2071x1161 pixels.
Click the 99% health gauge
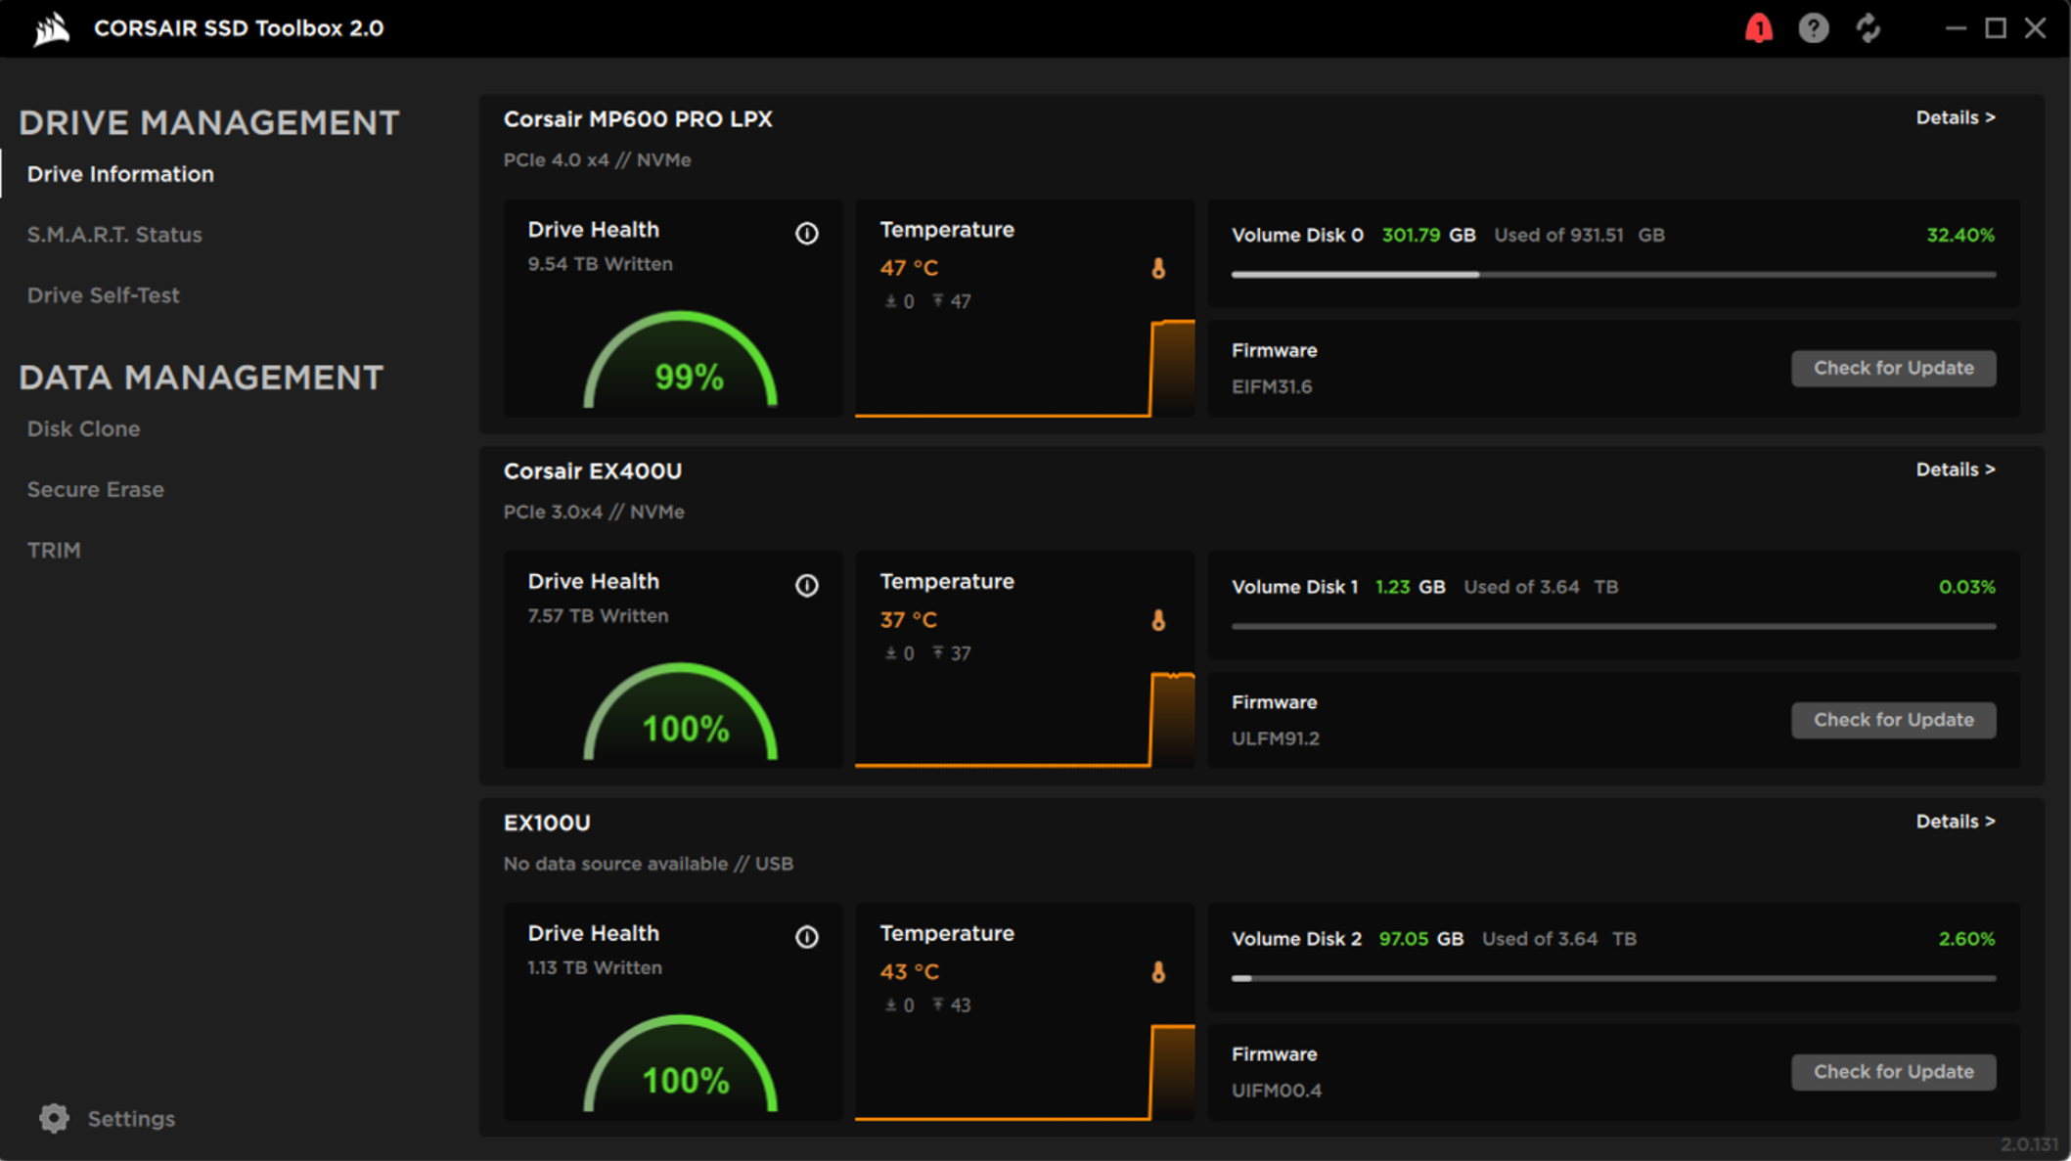pyautogui.click(x=681, y=359)
